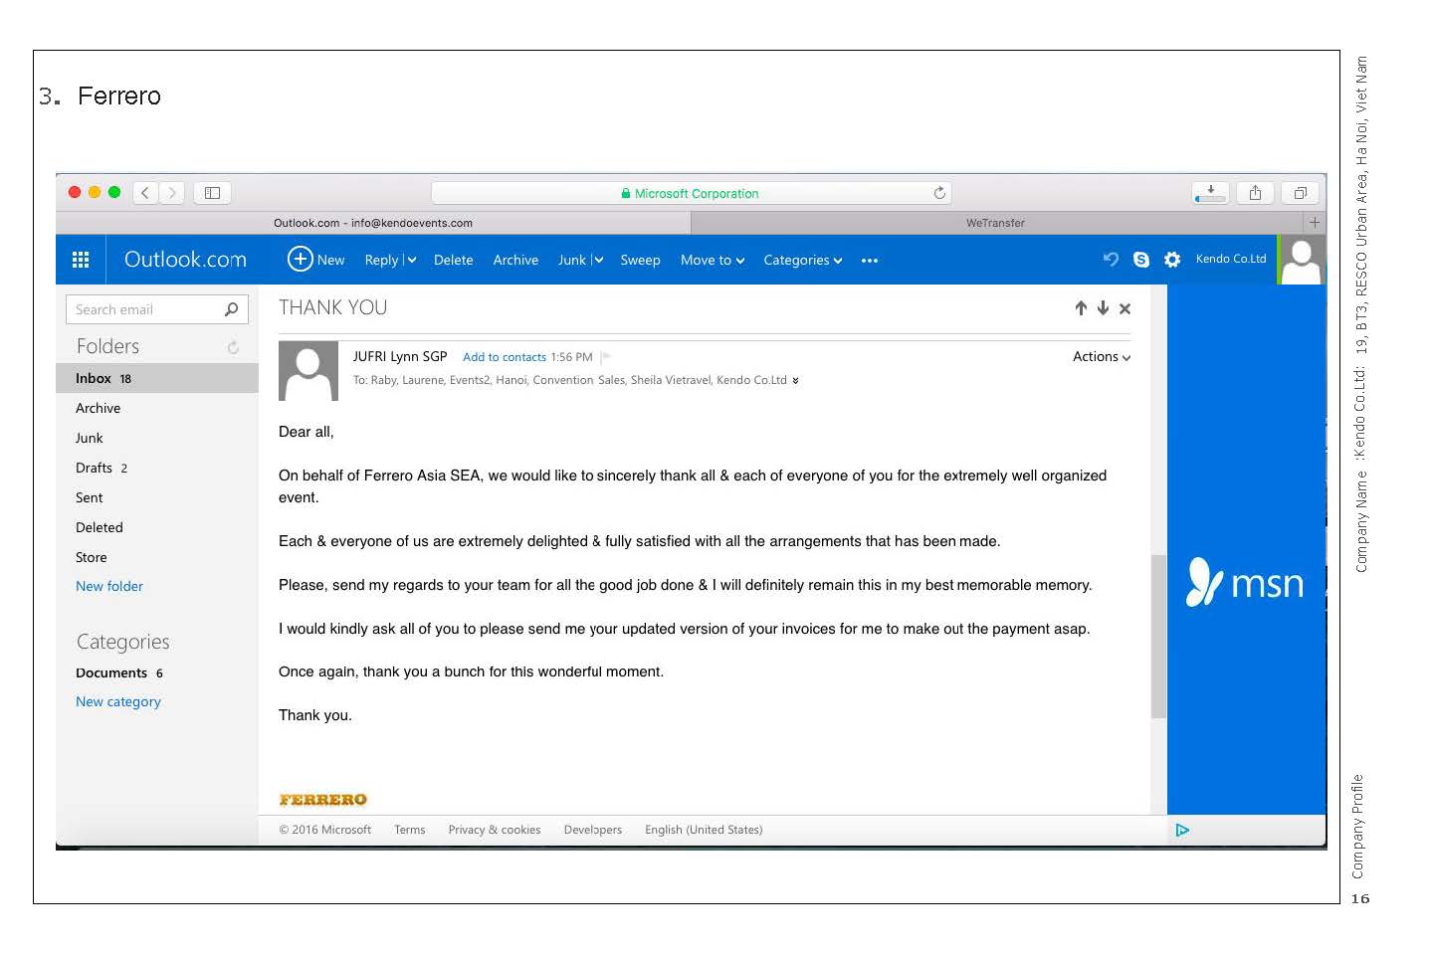Switch to the WeTransfer tab
This screenshot has width=1432, height=954.
(995, 223)
